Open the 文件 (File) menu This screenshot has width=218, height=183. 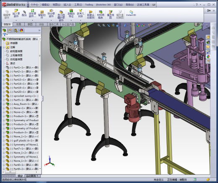34,5
